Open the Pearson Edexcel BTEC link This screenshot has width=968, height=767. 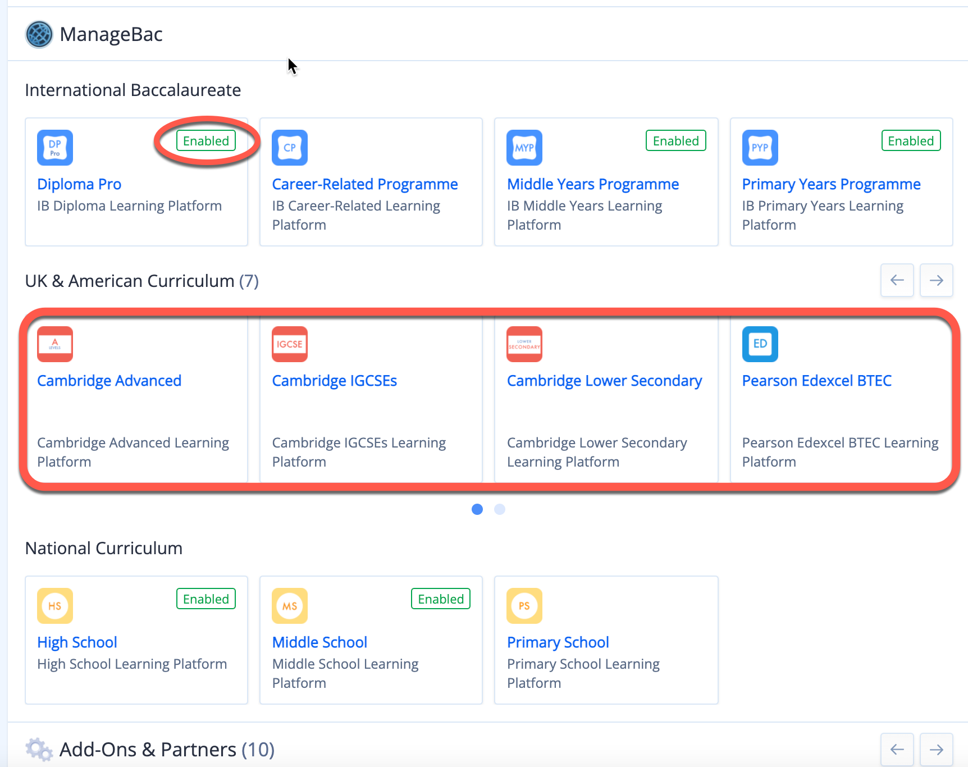click(x=817, y=381)
